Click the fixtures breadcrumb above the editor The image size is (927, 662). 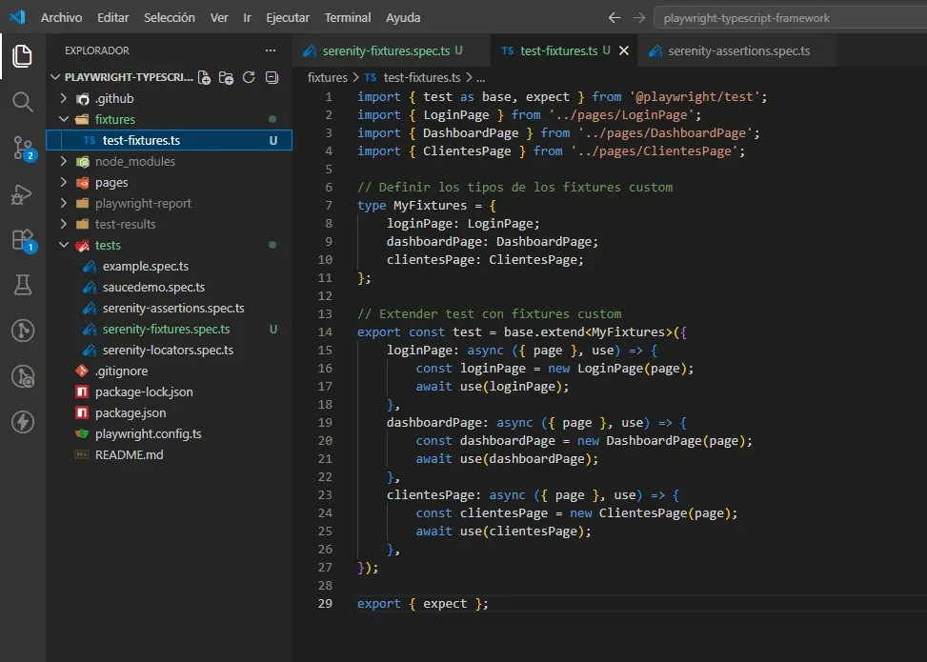point(327,73)
